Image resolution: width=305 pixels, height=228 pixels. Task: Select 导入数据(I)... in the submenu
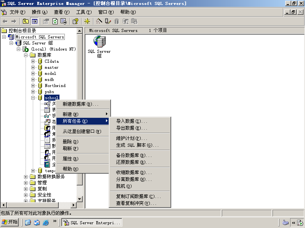point(140,121)
